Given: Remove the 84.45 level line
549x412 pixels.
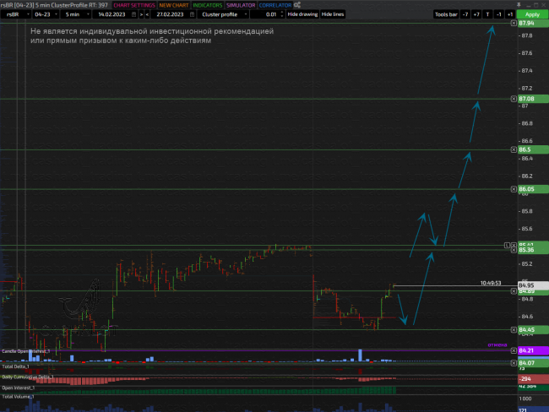Looking at the screenshot, I should (x=513, y=329).
